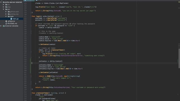The image size is (180, 101).
Task: Click the inspection status indicator above the scrollbar
Action: pyautogui.click(x=179, y=2)
